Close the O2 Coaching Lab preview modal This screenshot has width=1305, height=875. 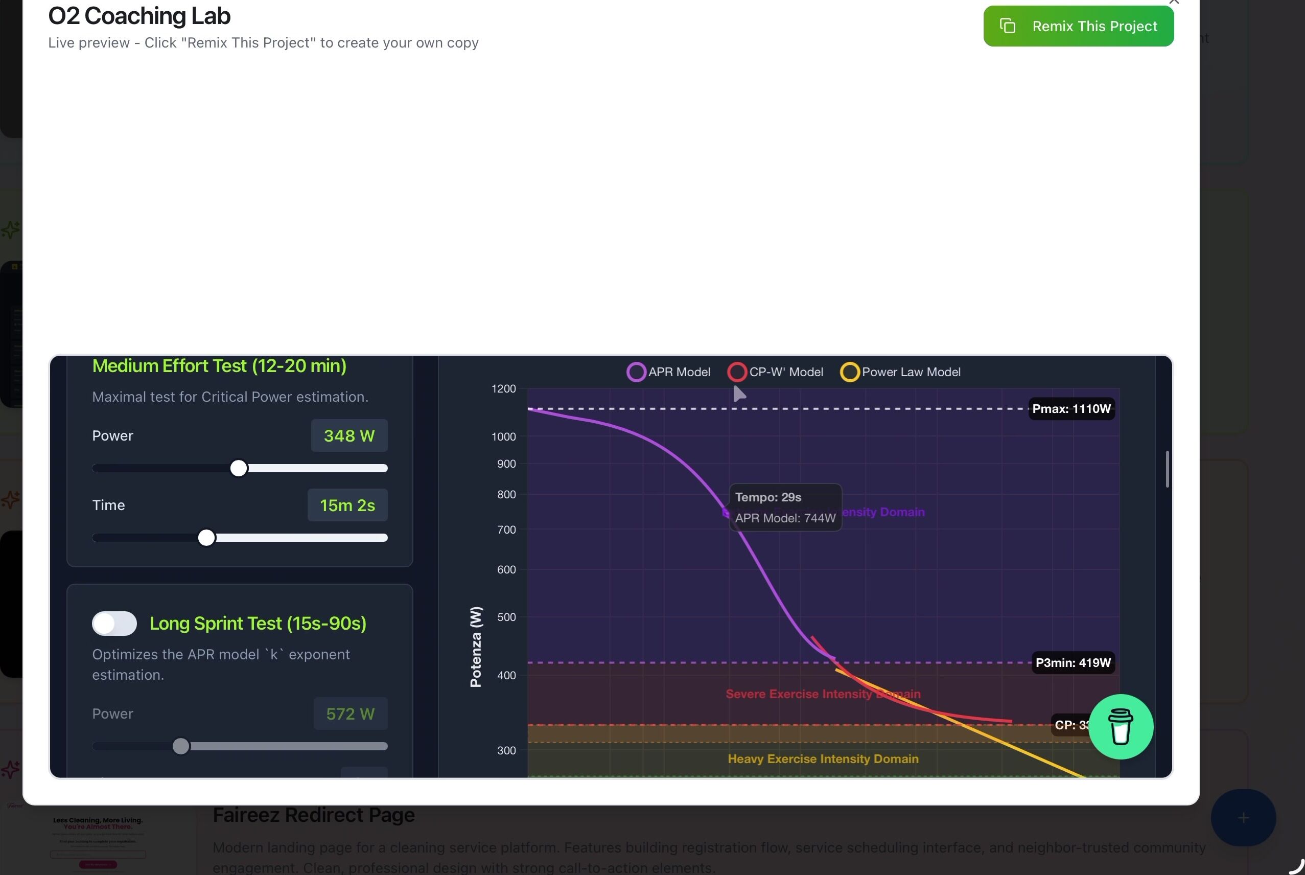(x=1173, y=2)
